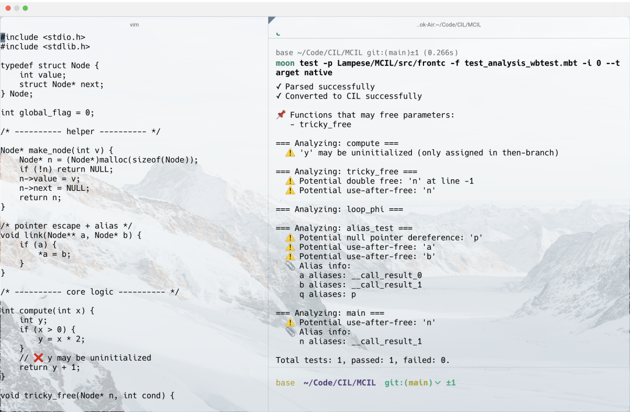Click the '=== Analyzing: tricky_free ===' header
The width and height of the screenshot is (630, 412).
pos(346,172)
